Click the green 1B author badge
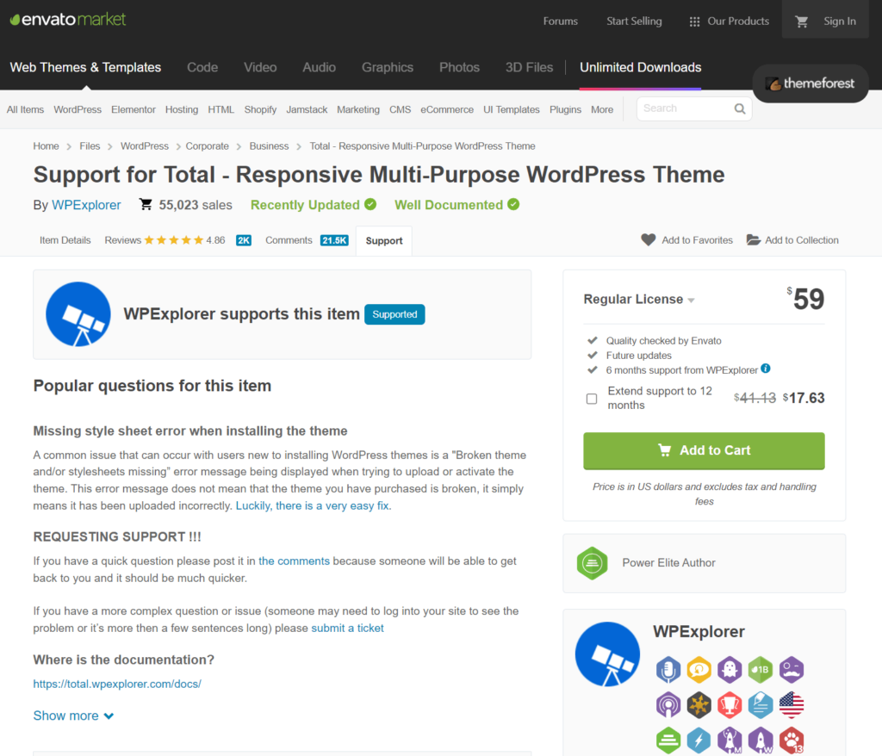This screenshot has width=882, height=756. coord(761,669)
